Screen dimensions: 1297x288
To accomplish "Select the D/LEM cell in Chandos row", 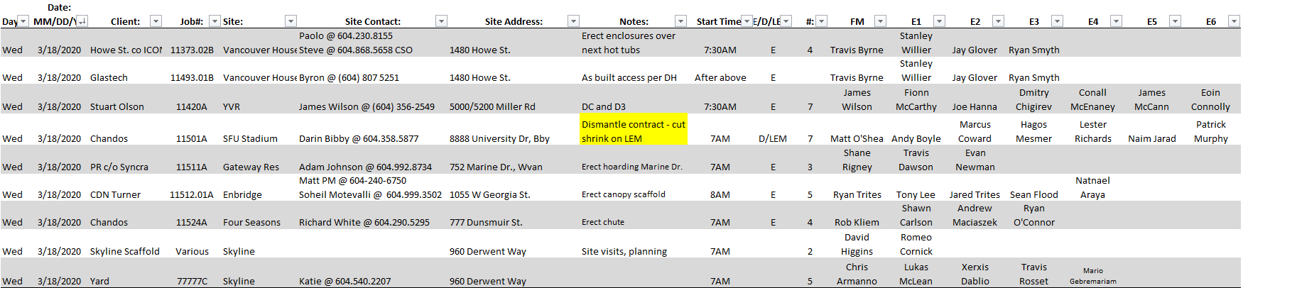I will pos(773,139).
